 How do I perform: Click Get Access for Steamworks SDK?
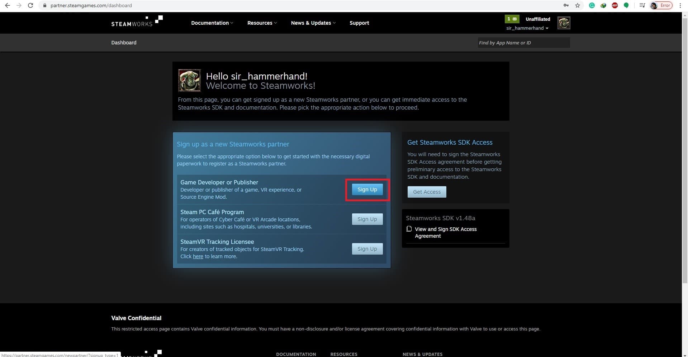(427, 192)
